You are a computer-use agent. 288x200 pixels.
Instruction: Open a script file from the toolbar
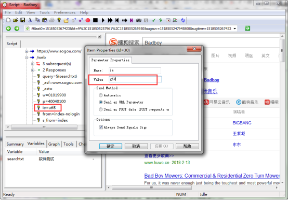coord(16,20)
